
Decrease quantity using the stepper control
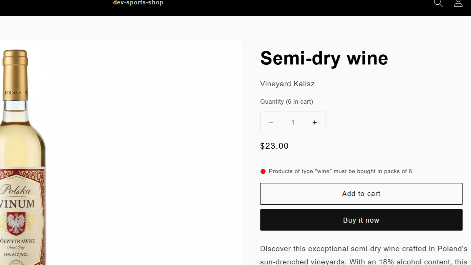tap(271, 122)
